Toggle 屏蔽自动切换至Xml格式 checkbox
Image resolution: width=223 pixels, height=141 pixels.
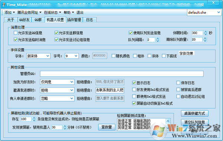[134, 103]
